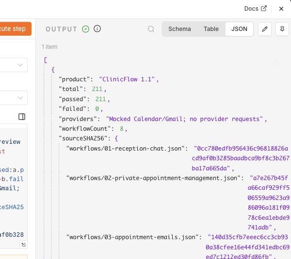291x259 pixels.
Task: Select the hash starting "a7e267b45f"
Action: tap(269, 203)
